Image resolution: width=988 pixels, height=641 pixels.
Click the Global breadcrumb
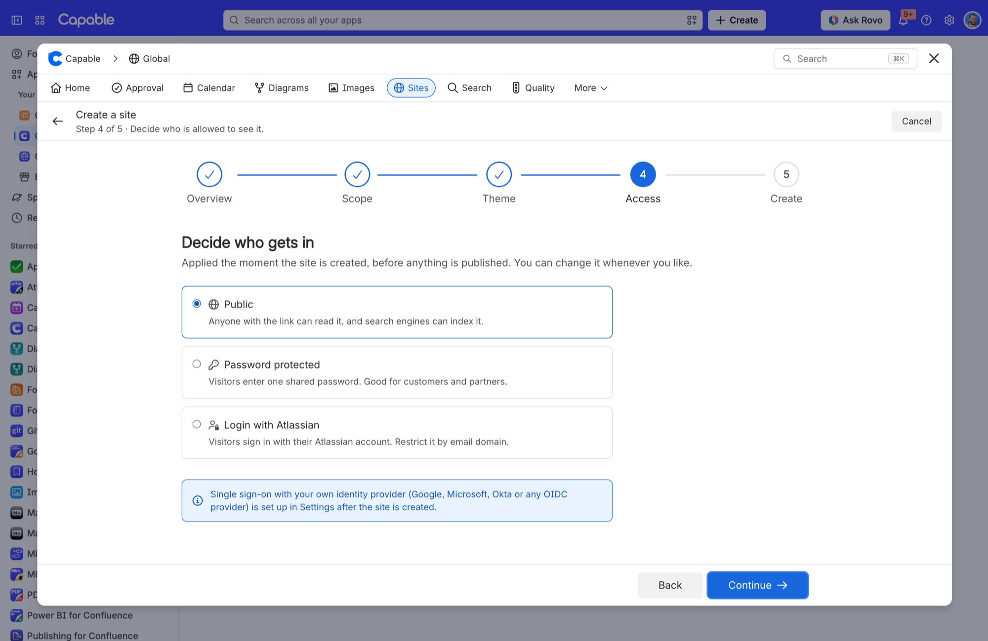[x=149, y=59]
